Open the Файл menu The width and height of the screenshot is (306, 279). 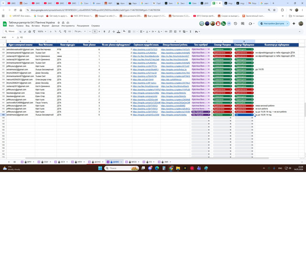pos(11,26)
